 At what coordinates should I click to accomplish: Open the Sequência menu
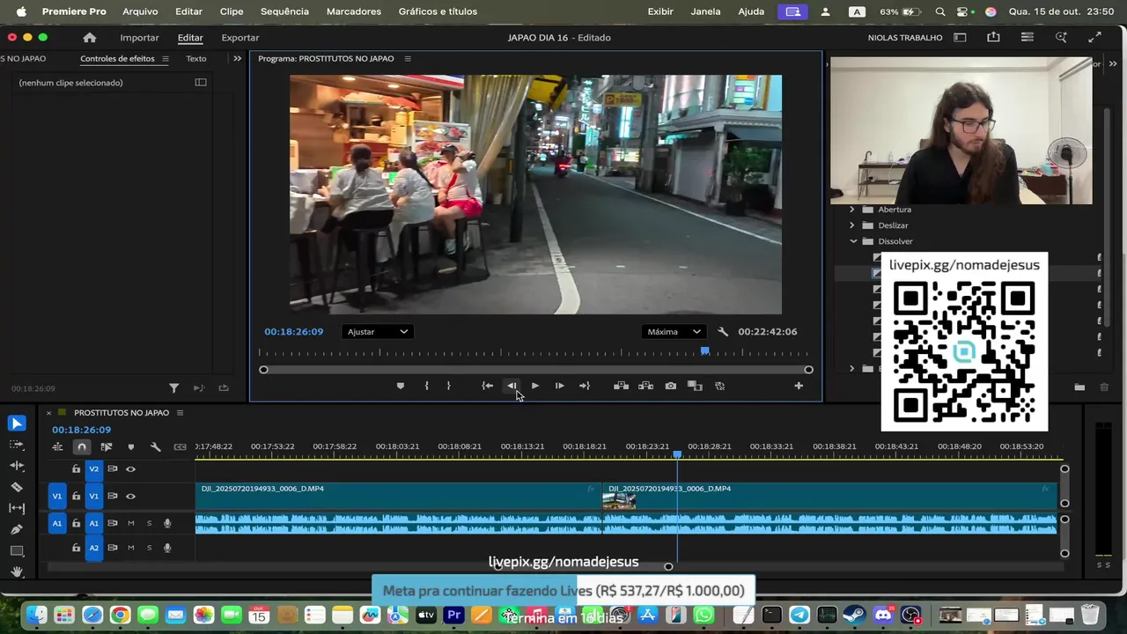pos(284,11)
